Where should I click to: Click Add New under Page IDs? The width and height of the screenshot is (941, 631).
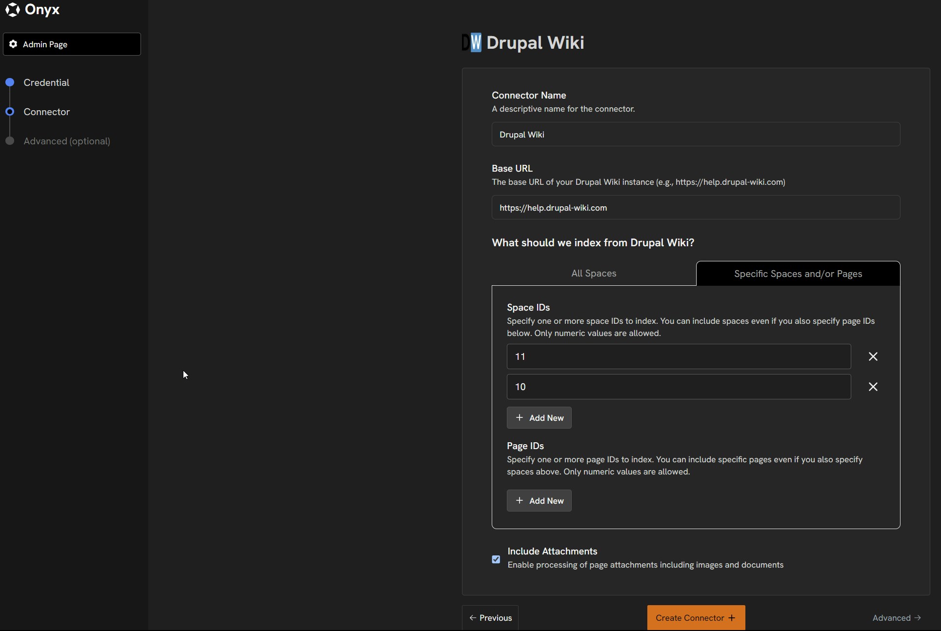pos(539,501)
